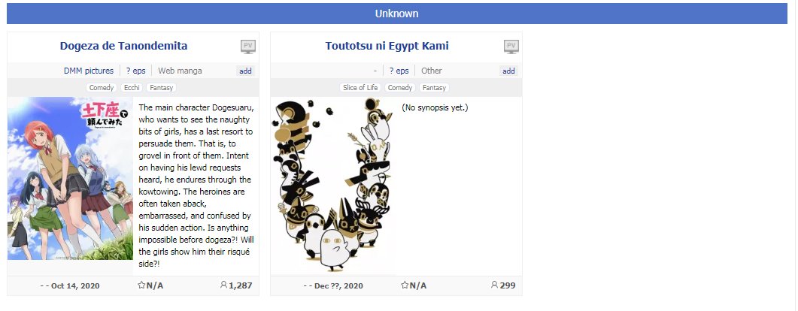Click members icon on Dogeza card
Viewport: 798px width, 311px height.
[223, 285]
